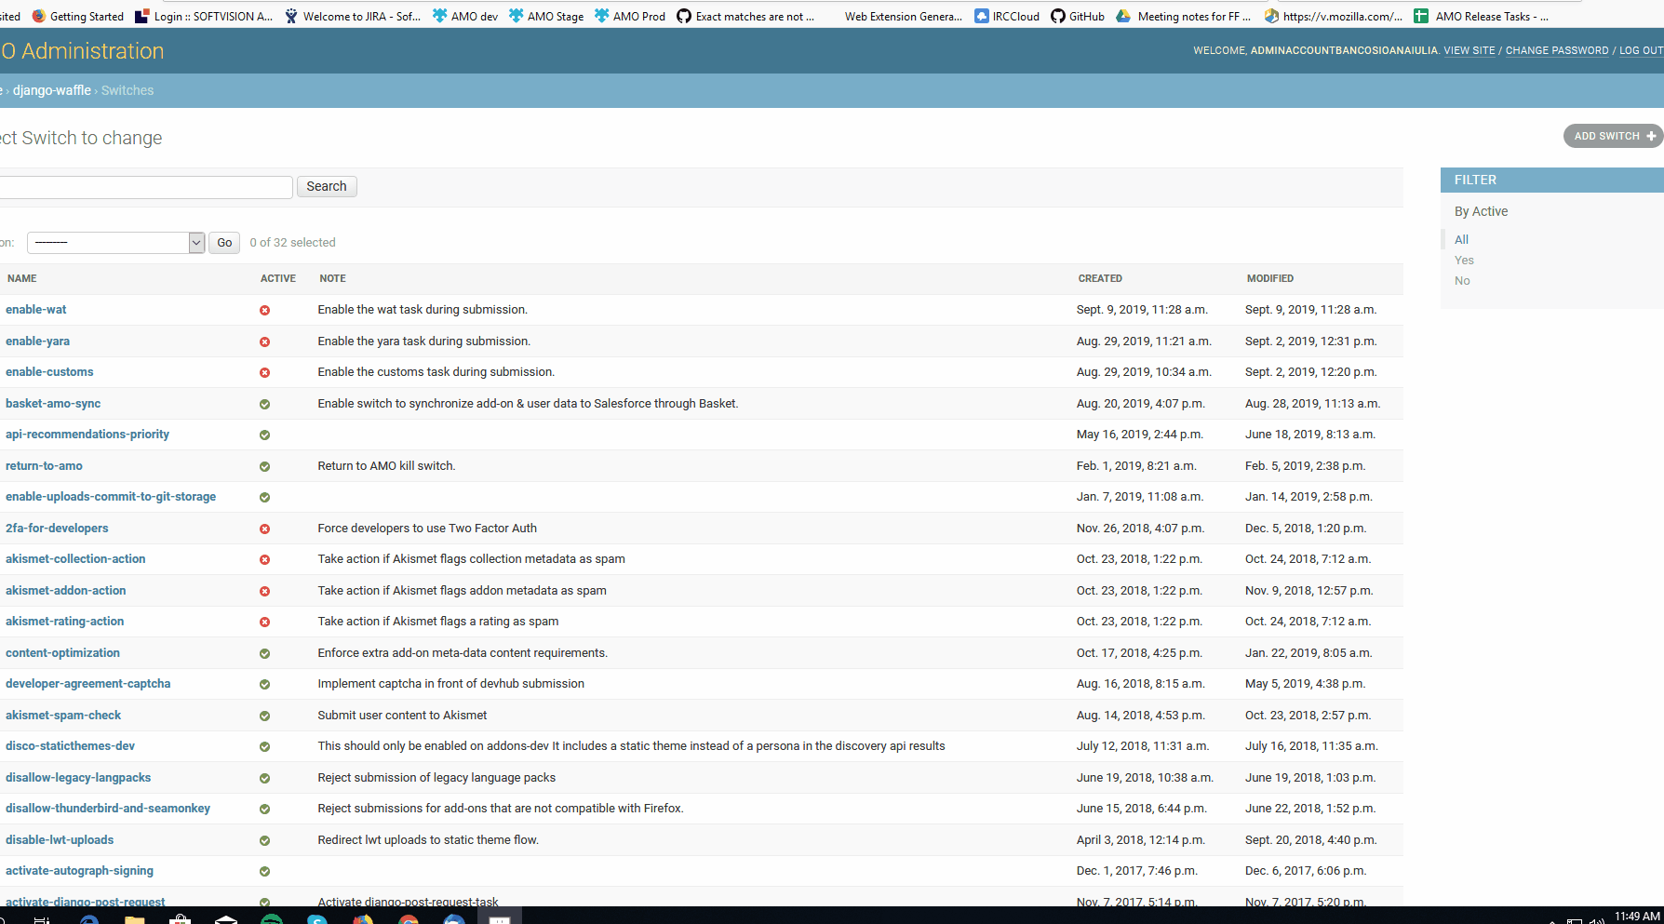Click the View Site link

1469,50
